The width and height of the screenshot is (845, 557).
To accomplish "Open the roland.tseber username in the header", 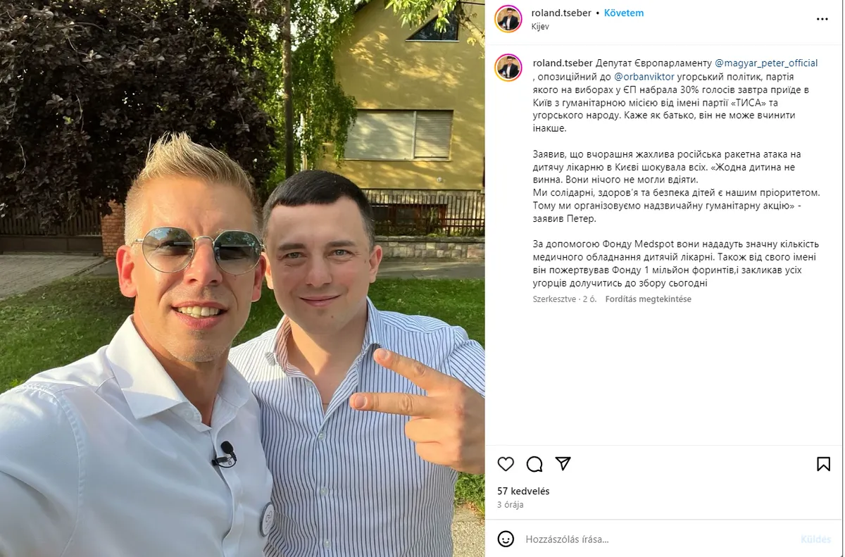I will click(x=561, y=13).
